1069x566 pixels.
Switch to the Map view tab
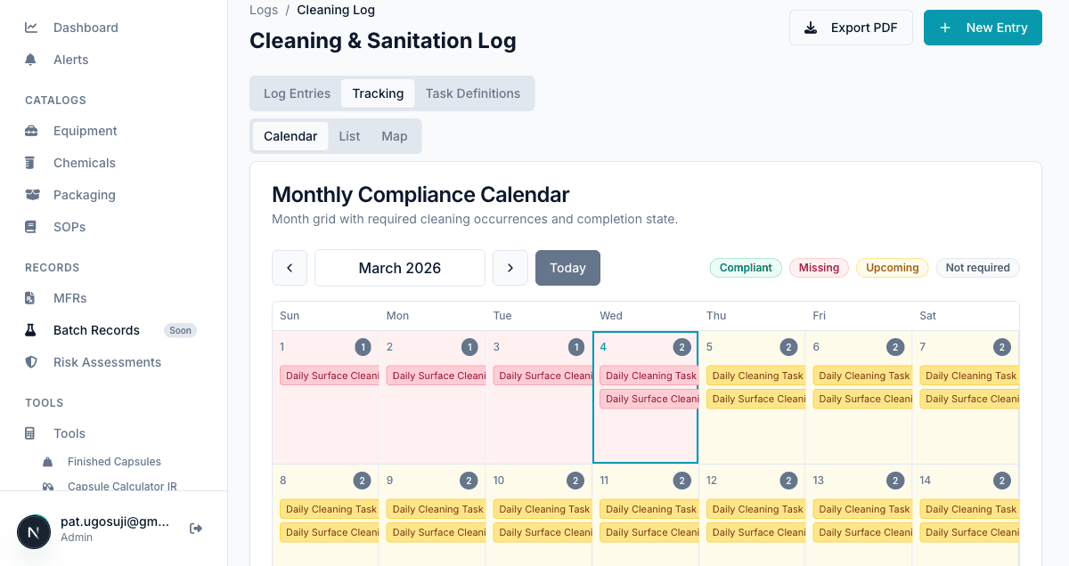[394, 136]
